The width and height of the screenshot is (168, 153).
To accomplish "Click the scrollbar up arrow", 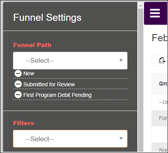I will tap(140, 5).
